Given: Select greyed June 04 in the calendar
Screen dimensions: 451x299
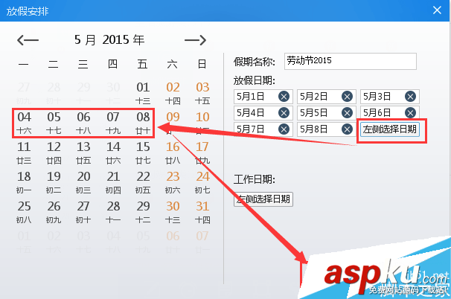Looking at the screenshot, I should 113,242.
